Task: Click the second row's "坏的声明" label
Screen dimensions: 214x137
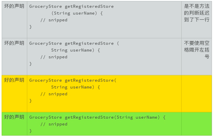Action: (14, 43)
